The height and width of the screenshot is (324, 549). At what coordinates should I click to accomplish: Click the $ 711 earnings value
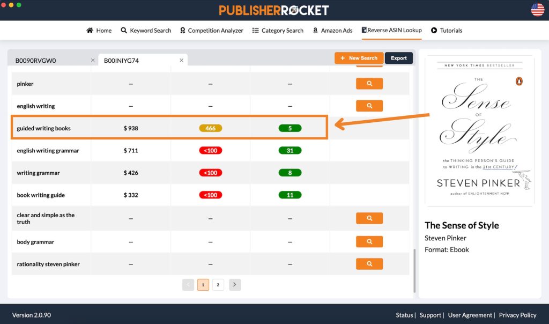tap(131, 151)
